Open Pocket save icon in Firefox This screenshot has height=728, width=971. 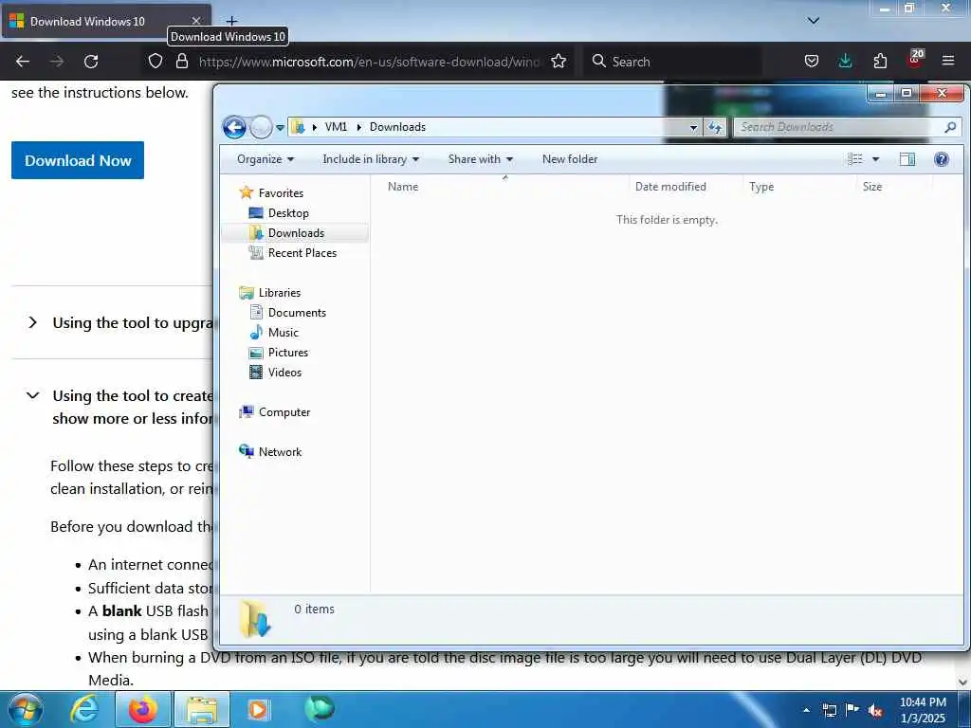click(812, 62)
